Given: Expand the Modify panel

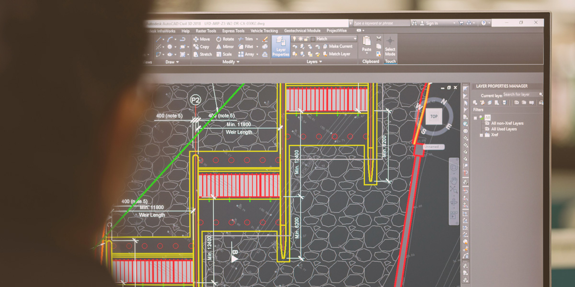Looking at the screenshot, I should (231, 62).
